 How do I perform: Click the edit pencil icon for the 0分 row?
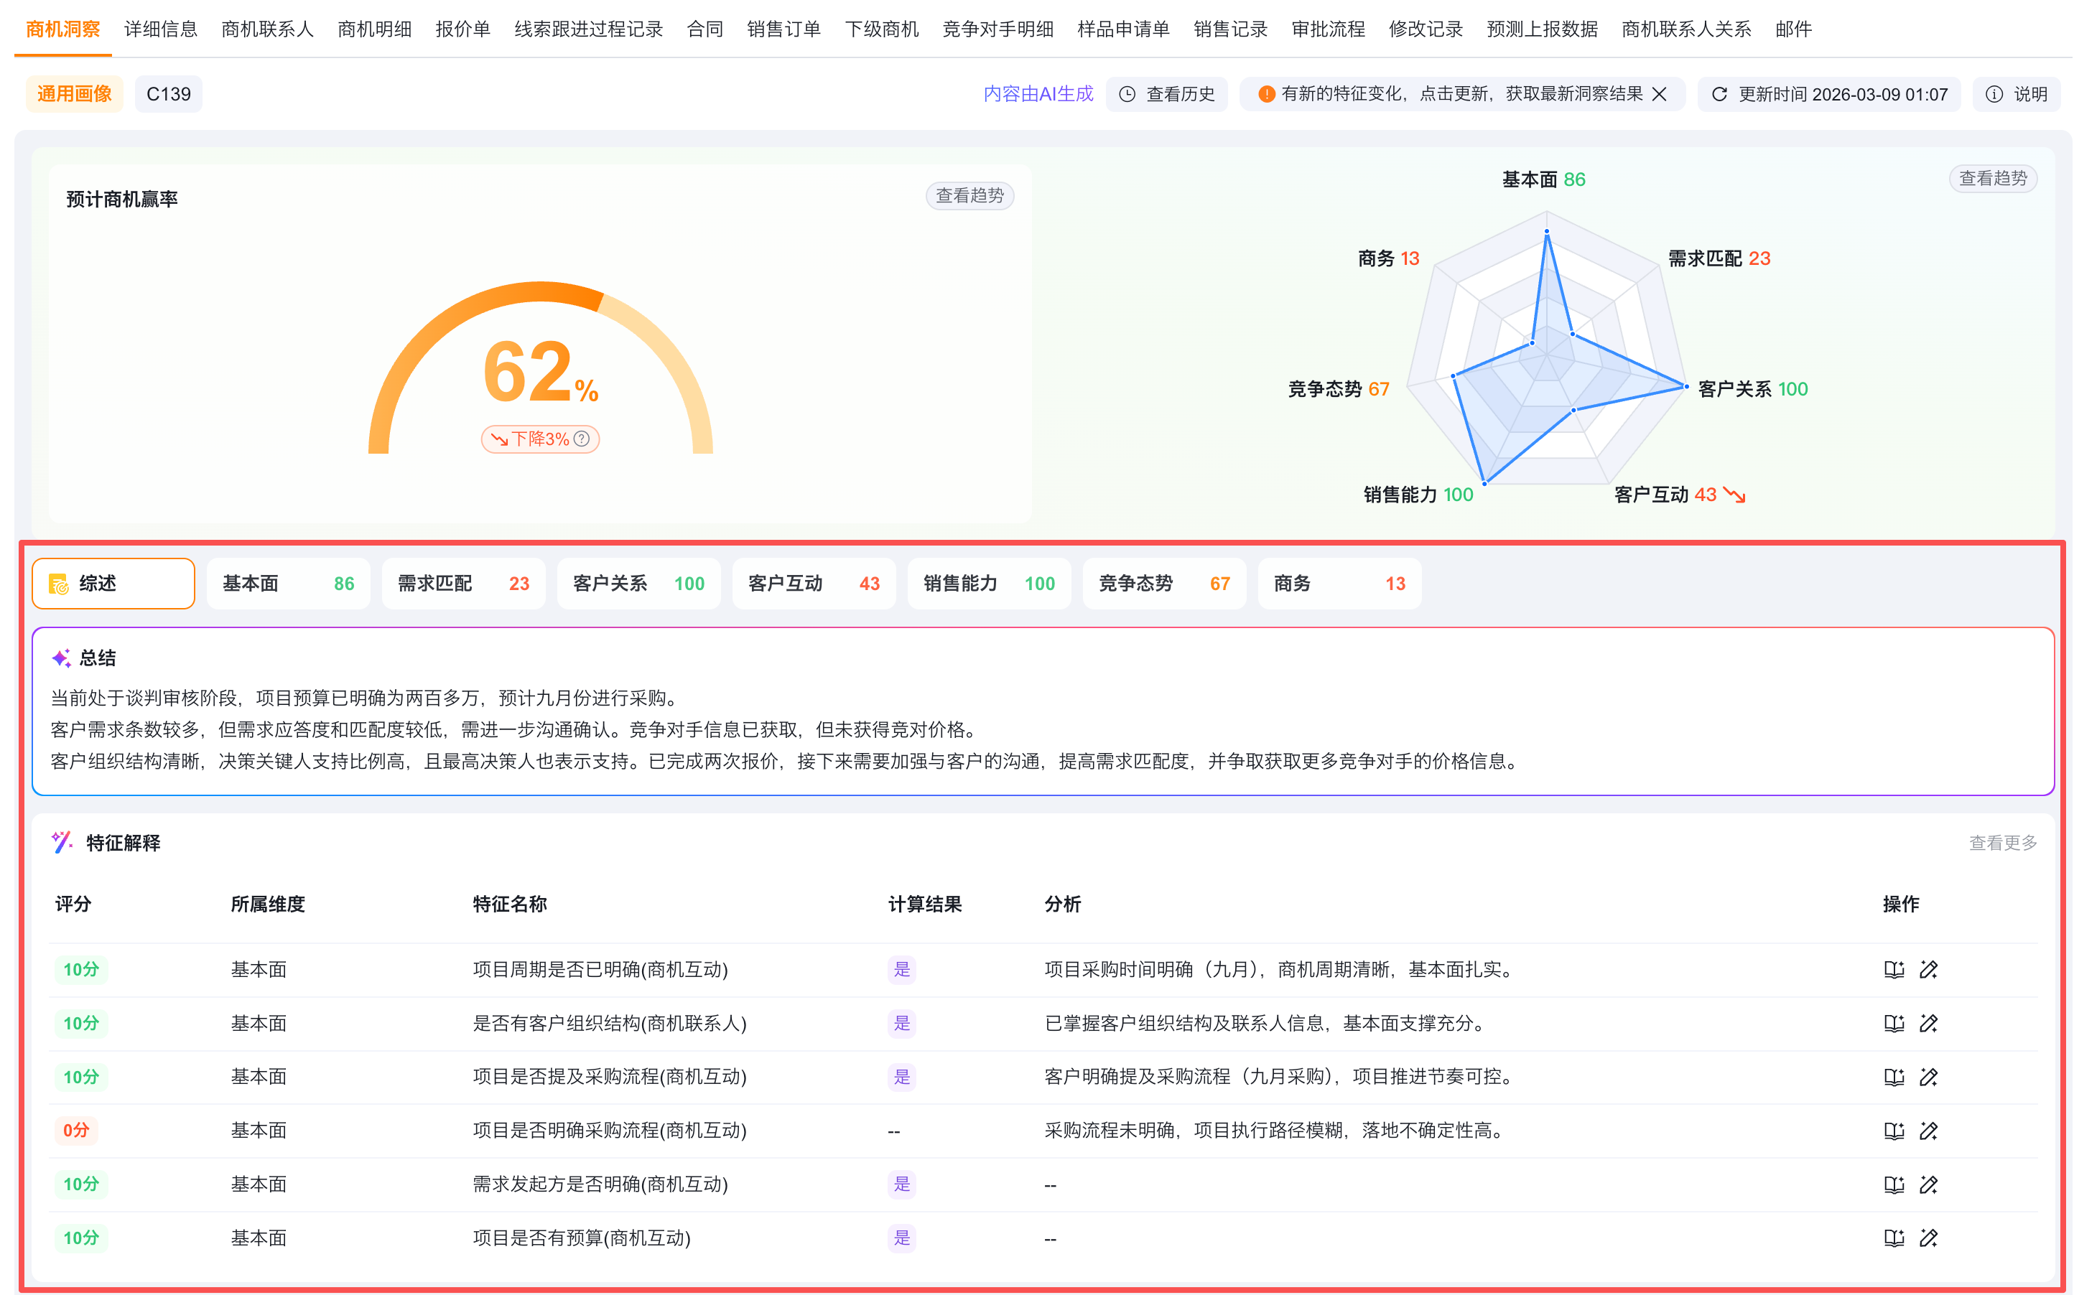[1928, 1131]
